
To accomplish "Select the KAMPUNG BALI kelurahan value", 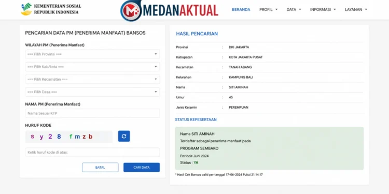I will click(241, 77).
